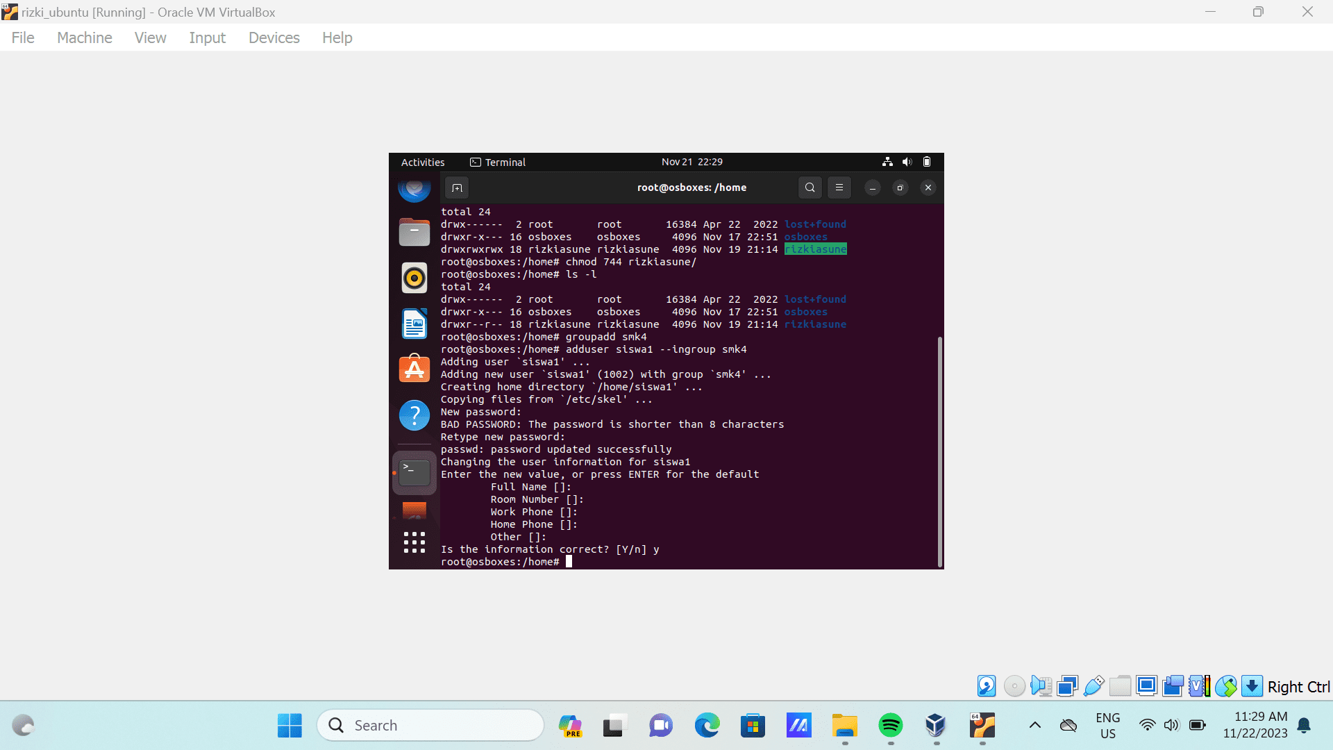Click the Room Number [] prompt line
Image resolution: width=1333 pixels, height=750 pixels.
[x=537, y=499]
